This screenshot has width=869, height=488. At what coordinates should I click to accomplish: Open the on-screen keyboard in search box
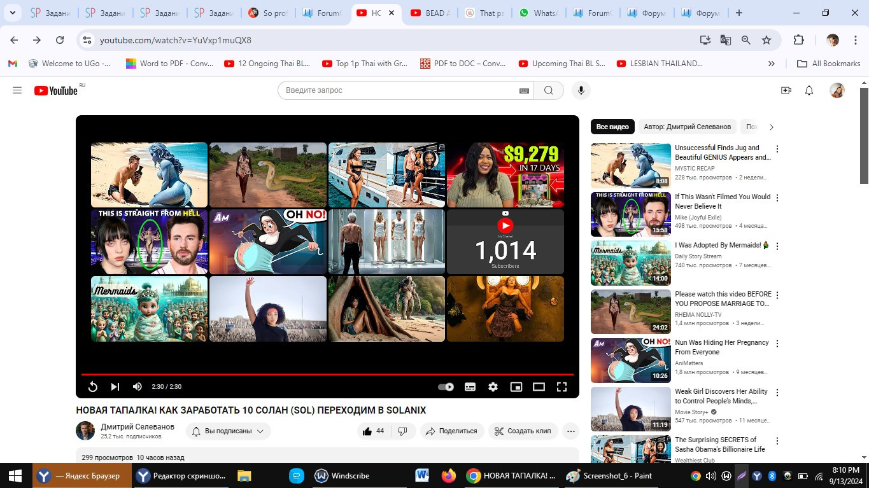pyautogui.click(x=524, y=90)
